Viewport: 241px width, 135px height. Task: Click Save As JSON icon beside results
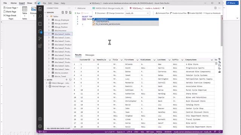click(219, 65)
